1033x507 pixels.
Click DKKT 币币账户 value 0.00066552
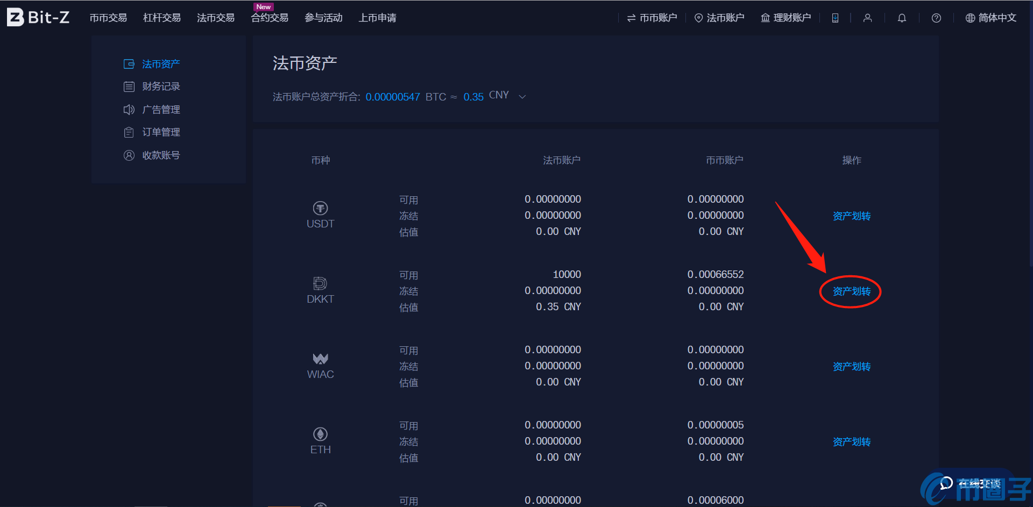(x=716, y=275)
